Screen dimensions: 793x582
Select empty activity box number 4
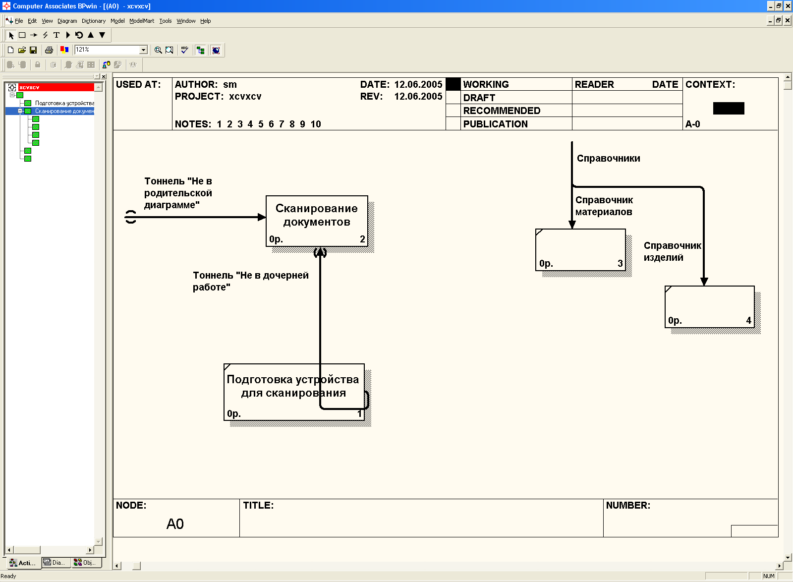click(x=709, y=307)
